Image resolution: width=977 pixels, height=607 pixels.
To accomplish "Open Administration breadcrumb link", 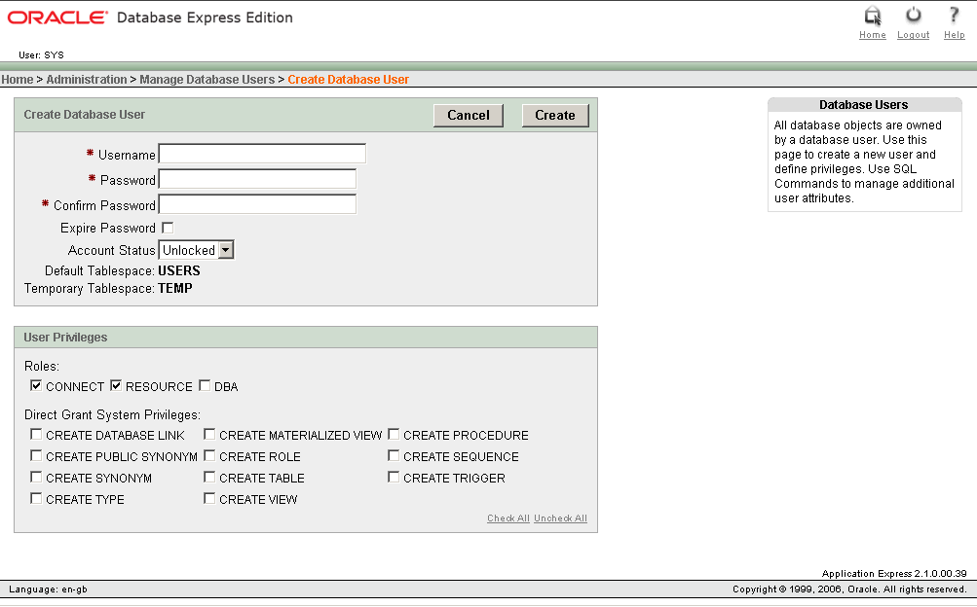I will coord(87,80).
